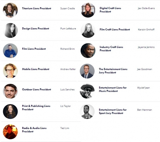Click Kerstin Emhoff's portrait thumbnail

point(88,30)
